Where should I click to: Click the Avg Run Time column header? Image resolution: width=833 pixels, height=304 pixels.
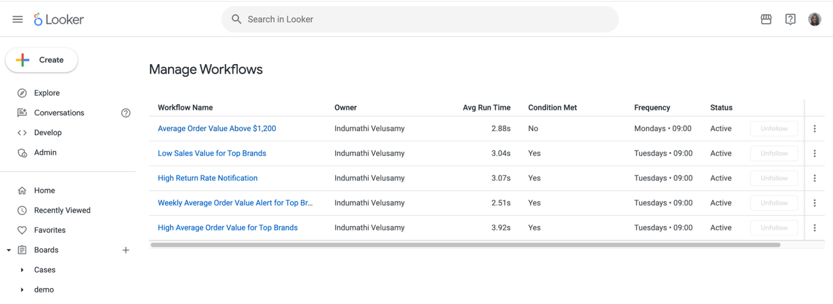486,108
